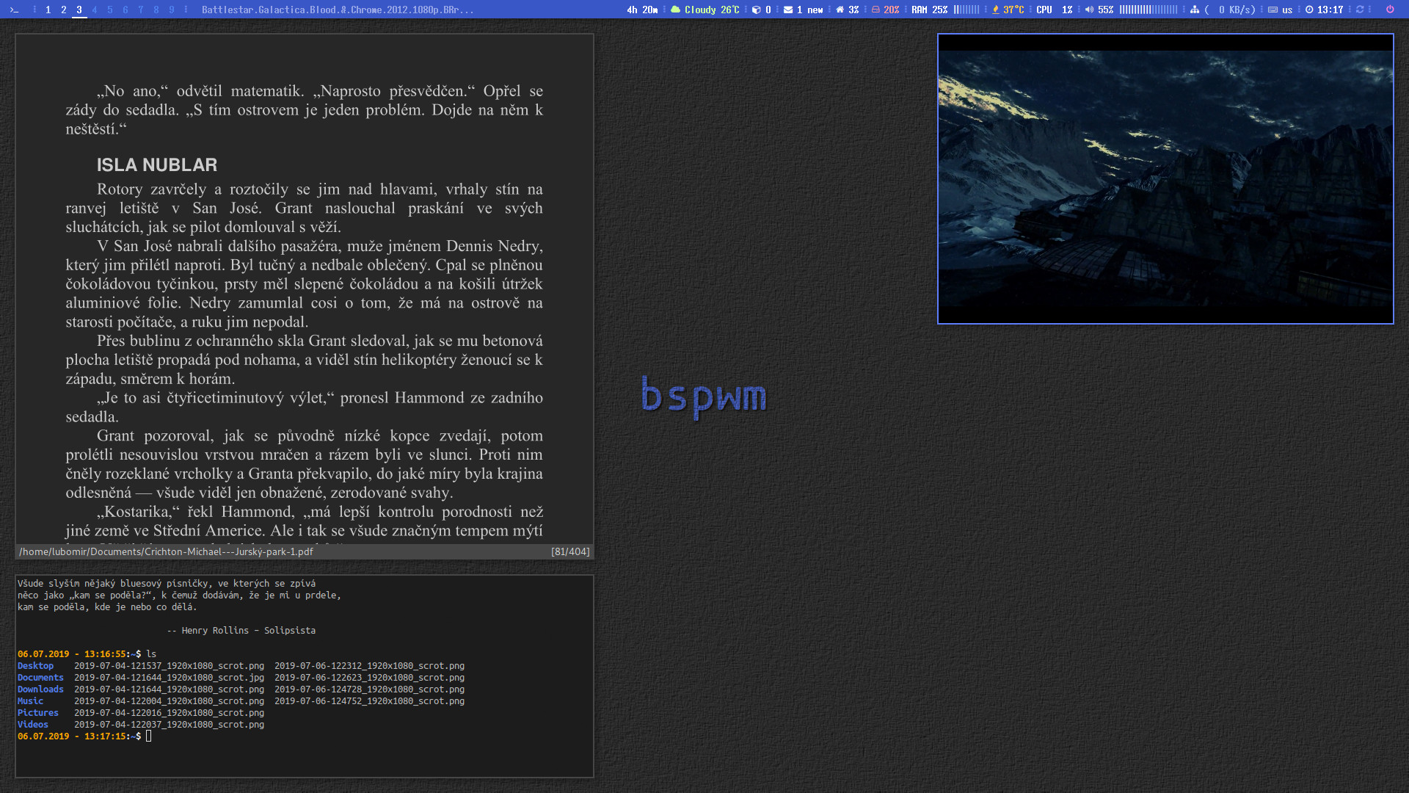1409x793 pixels.
Task: Switch to workspace 6
Action: point(125,10)
